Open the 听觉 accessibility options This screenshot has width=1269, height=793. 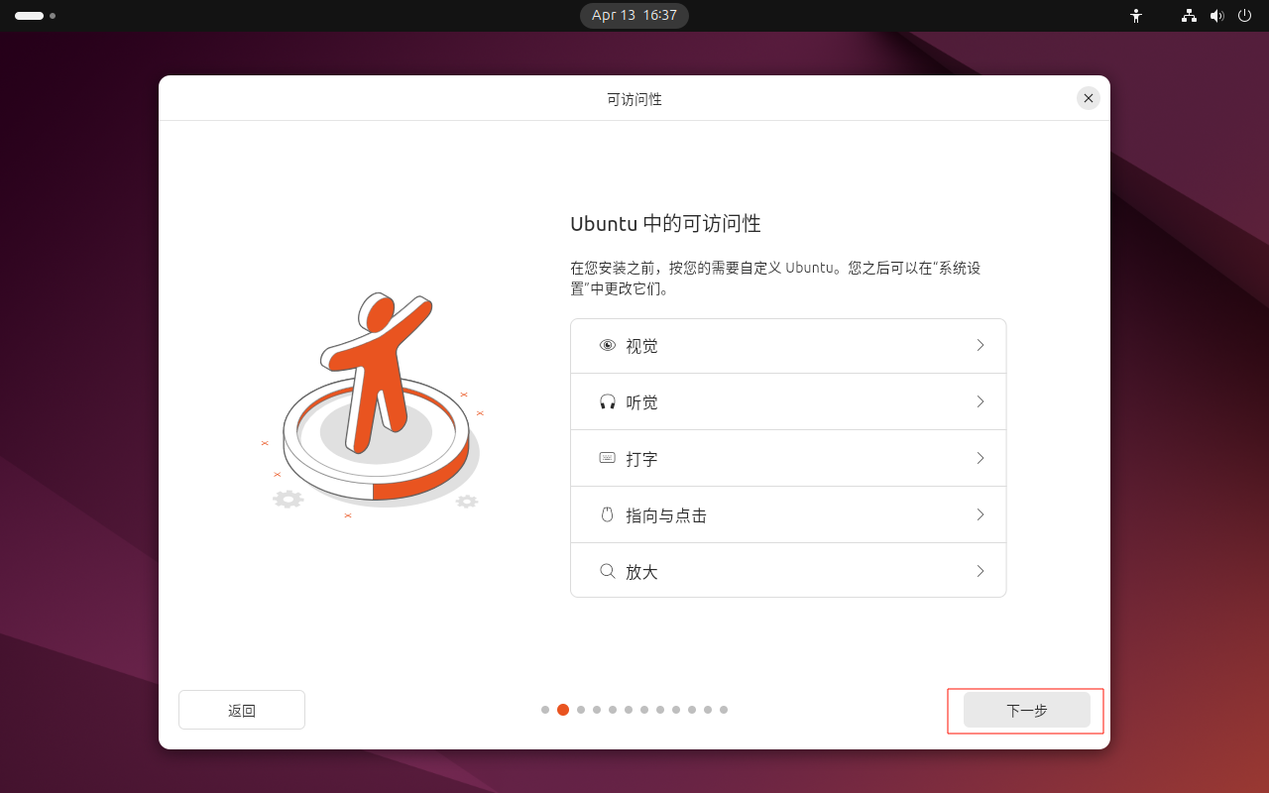(788, 401)
